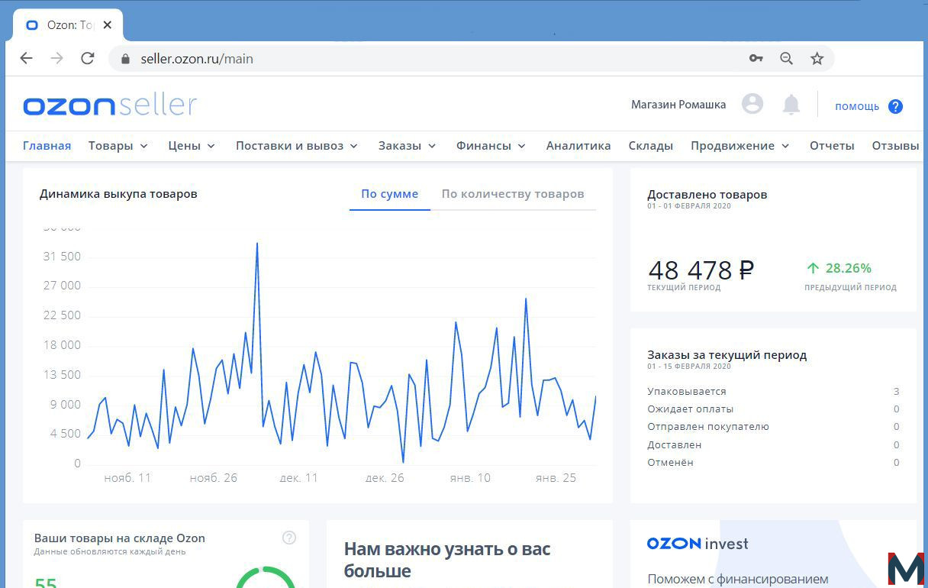
Task: Bookmark page with the star icon
Action: click(x=817, y=59)
